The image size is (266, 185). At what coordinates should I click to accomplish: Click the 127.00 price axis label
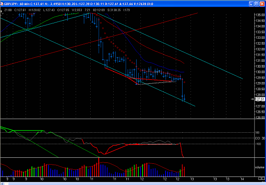260,106
